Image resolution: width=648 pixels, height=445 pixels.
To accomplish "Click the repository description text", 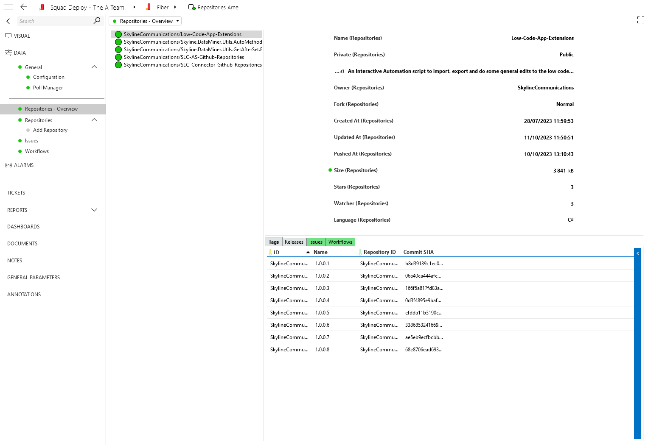I will click(460, 71).
